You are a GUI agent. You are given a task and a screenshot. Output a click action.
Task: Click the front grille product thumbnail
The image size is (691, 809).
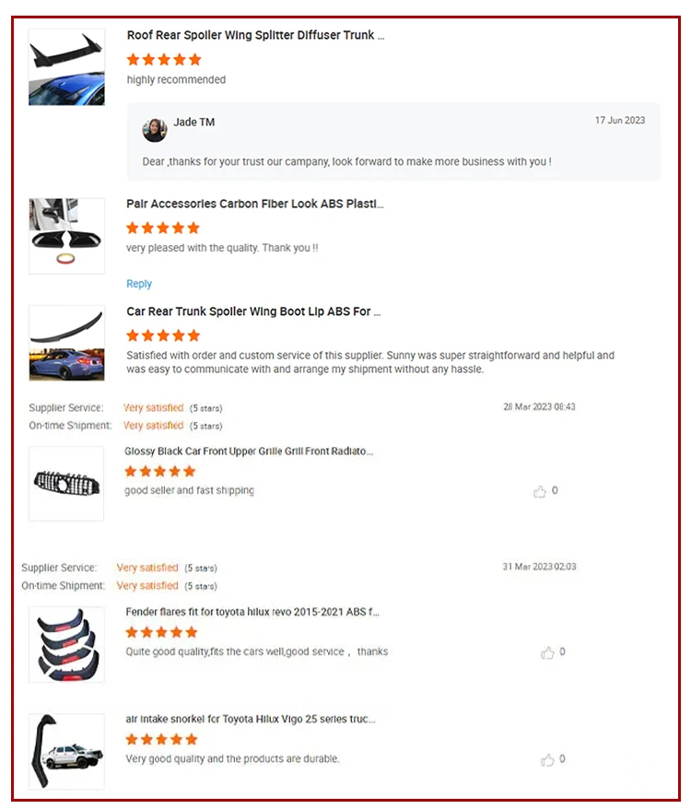(x=66, y=484)
